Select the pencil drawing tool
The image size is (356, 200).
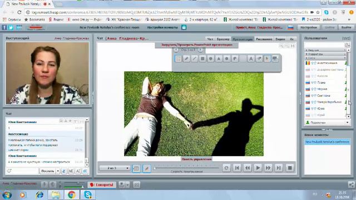click(186, 59)
